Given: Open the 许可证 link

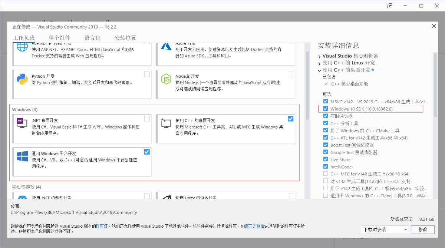Looking at the screenshot, I should point(102,226).
